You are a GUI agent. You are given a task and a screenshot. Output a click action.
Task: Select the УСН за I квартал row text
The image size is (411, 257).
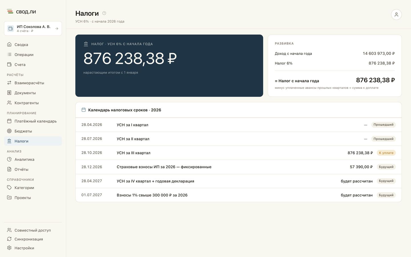(x=132, y=125)
